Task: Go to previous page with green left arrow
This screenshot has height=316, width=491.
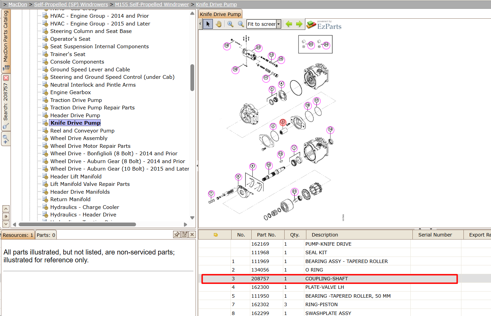Action: [x=289, y=24]
